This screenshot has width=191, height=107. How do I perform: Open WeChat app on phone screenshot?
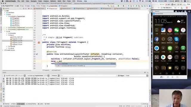pyautogui.click(x=176, y=30)
